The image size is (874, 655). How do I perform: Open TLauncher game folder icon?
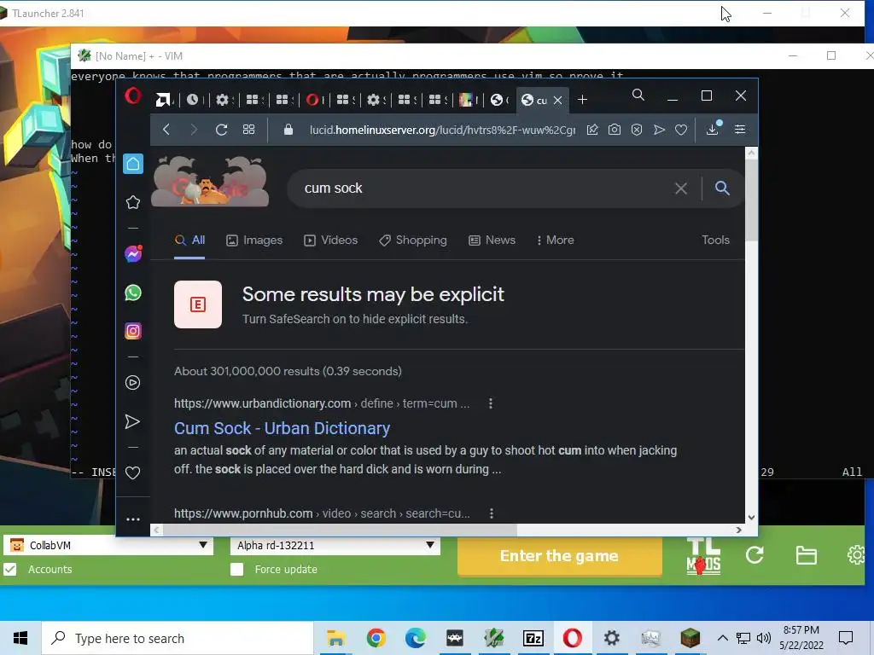[x=806, y=555]
